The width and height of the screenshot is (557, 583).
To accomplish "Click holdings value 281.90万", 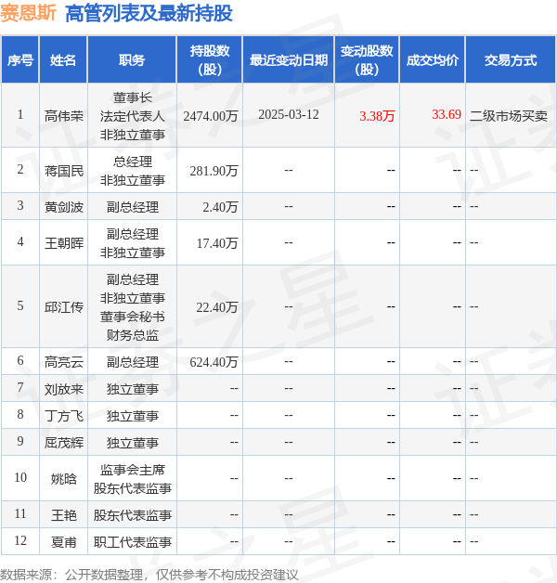I will 214,171.
